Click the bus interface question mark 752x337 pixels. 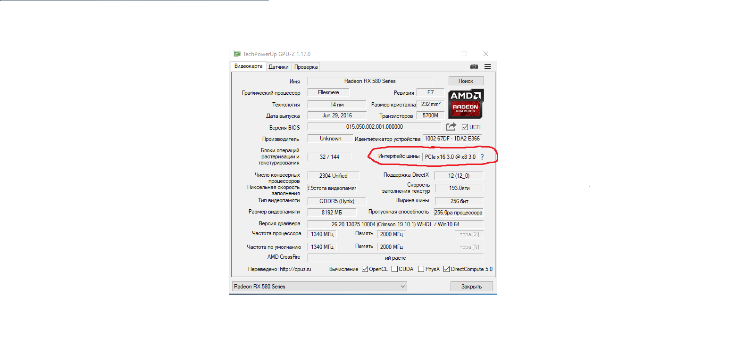(x=482, y=157)
